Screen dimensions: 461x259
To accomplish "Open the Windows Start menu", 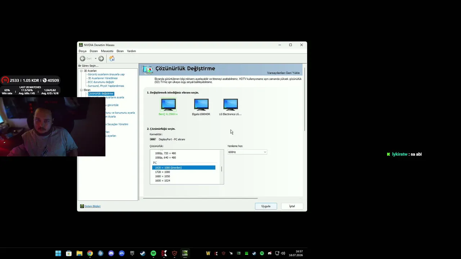I will 58,253.
